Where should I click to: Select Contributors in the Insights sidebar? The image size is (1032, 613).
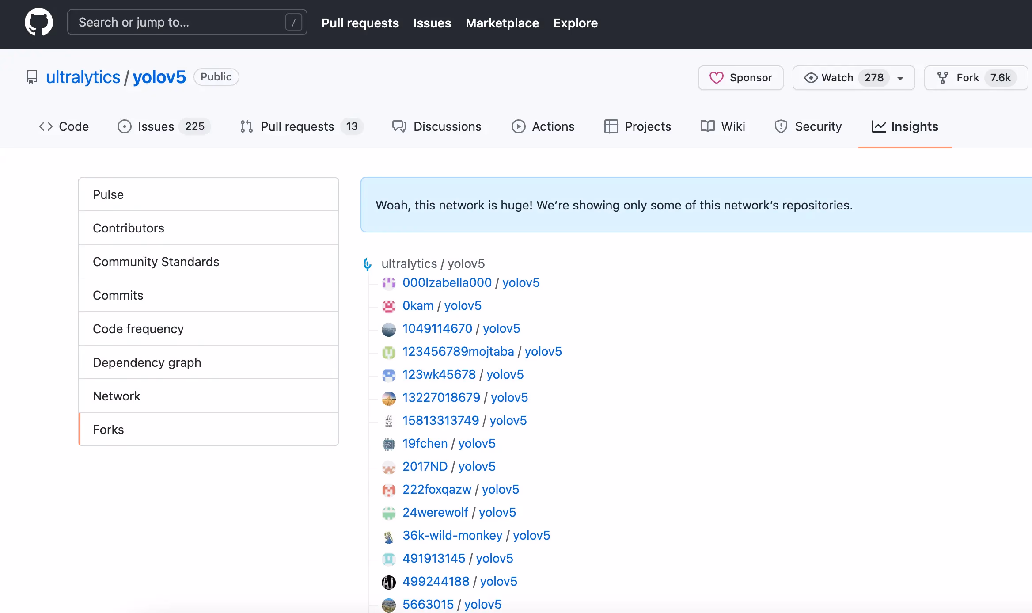(x=209, y=228)
